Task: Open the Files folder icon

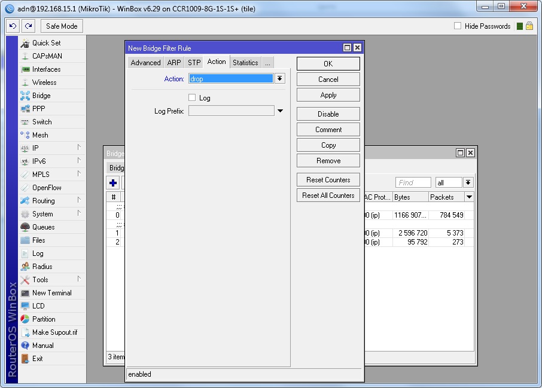Action: tap(25, 240)
